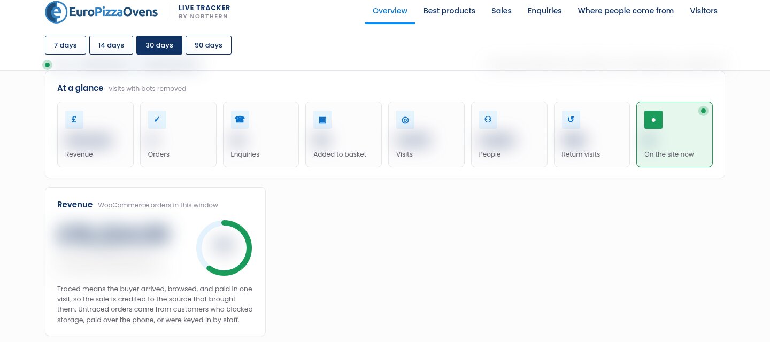This screenshot has height=342, width=770.
Task: Switch to the Visitors tab
Action: coord(704,11)
